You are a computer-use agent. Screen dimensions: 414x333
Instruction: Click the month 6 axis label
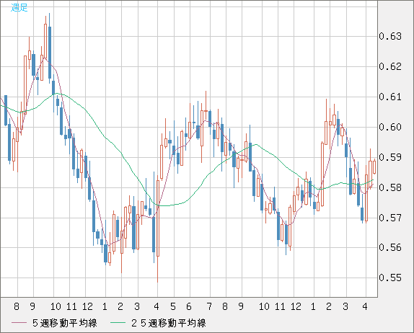[189, 306]
